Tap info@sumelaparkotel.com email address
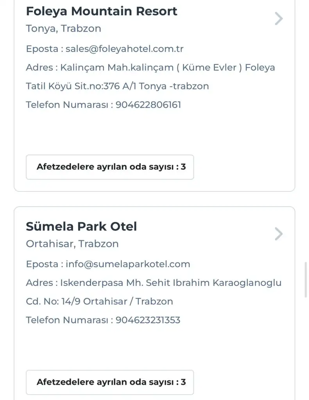309x400 pixels. tap(128, 264)
